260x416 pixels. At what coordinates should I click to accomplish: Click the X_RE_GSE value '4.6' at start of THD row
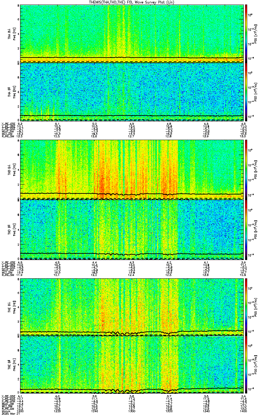[x=20, y=262]
